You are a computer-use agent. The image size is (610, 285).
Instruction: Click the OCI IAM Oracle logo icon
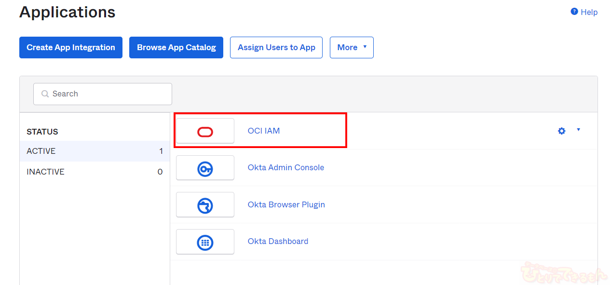tap(205, 132)
